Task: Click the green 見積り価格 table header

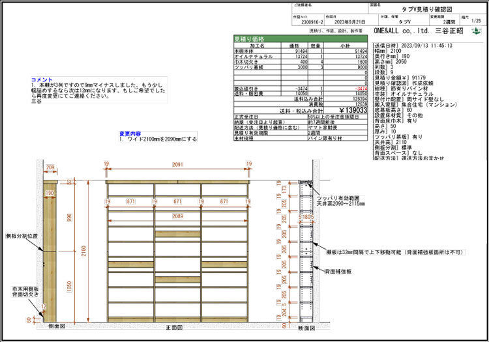Action: click(x=301, y=39)
